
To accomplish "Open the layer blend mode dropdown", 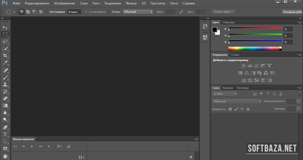I will pos(237,101).
